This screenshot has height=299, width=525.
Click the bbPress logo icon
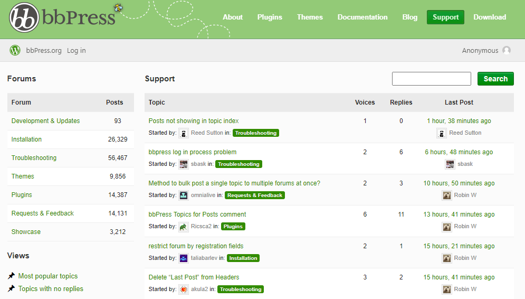point(24,17)
